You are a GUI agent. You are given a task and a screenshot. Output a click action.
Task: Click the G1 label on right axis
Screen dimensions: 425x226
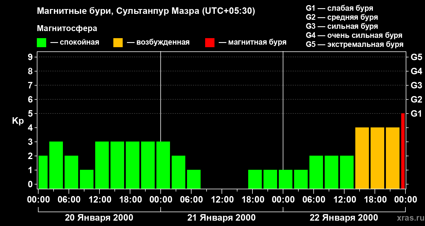click(x=416, y=114)
